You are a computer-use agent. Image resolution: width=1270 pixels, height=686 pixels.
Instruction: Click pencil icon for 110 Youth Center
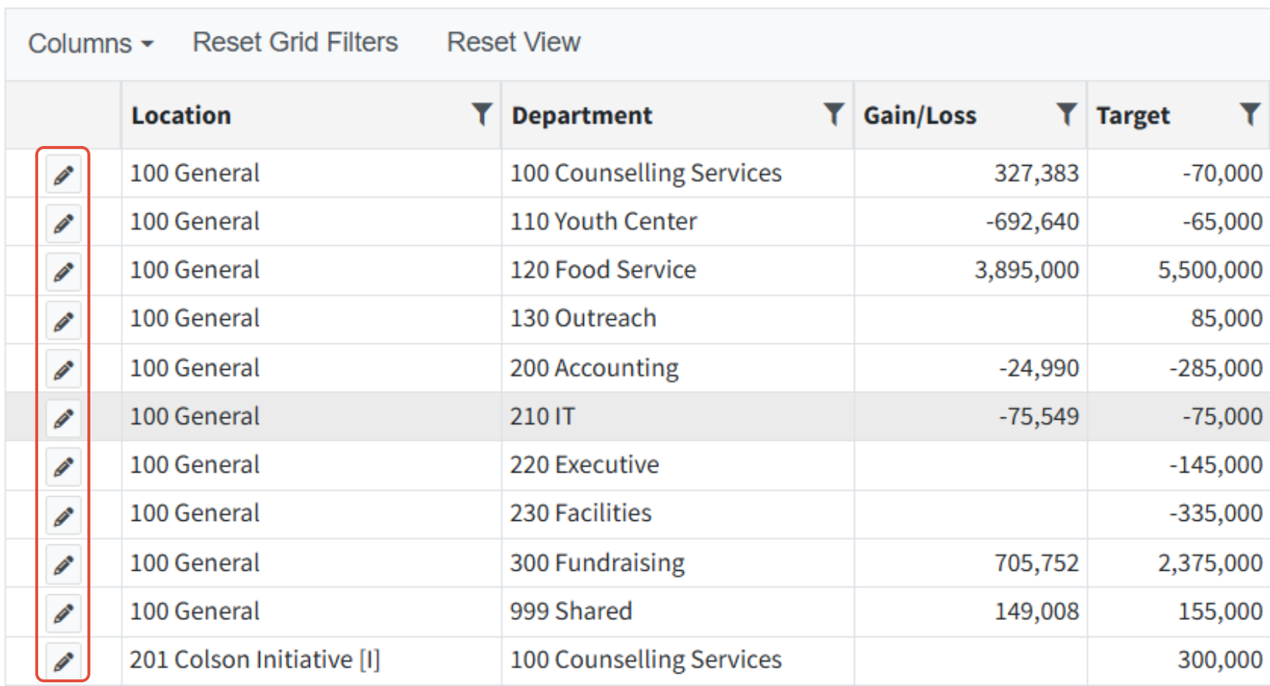coord(63,223)
